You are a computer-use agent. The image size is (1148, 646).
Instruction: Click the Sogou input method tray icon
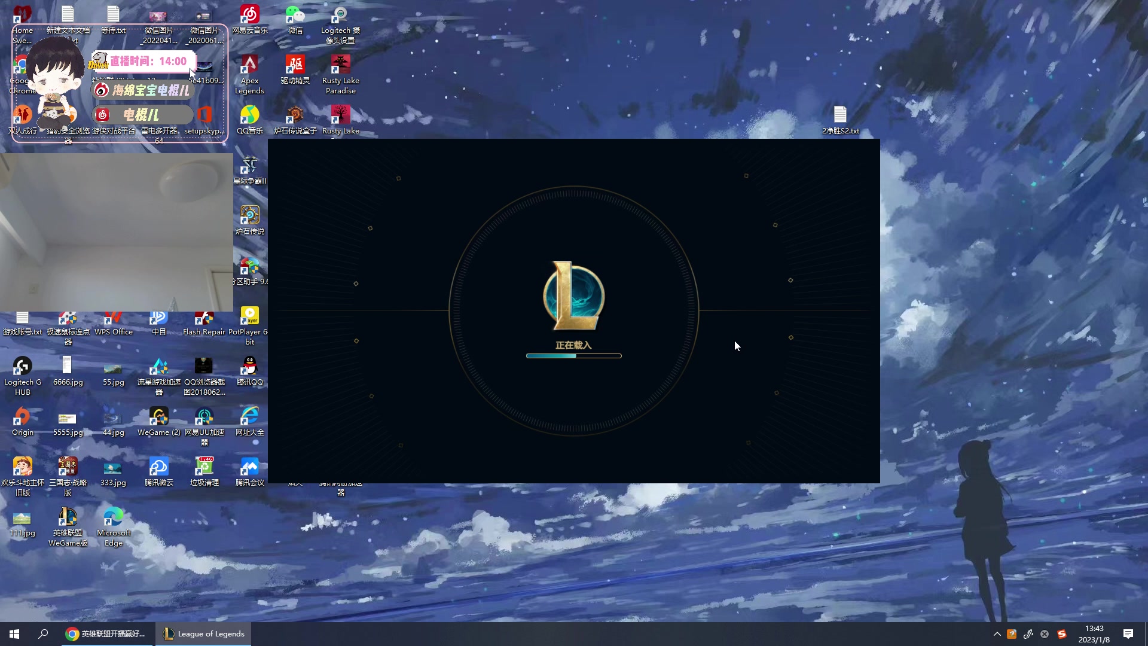coord(1062,634)
